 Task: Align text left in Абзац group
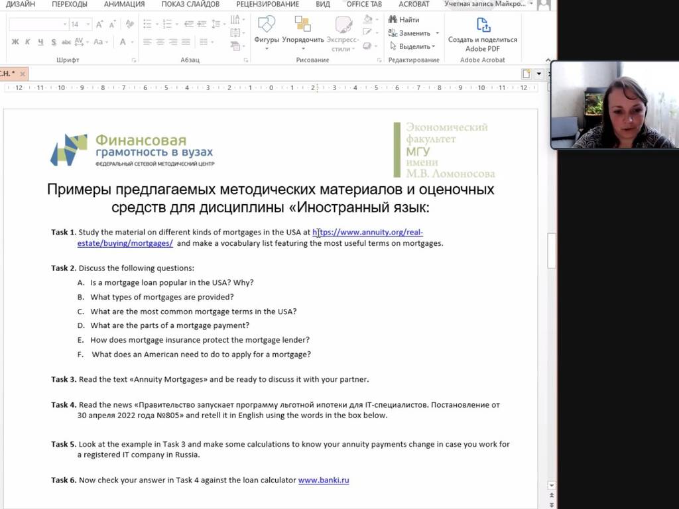click(148, 42)
